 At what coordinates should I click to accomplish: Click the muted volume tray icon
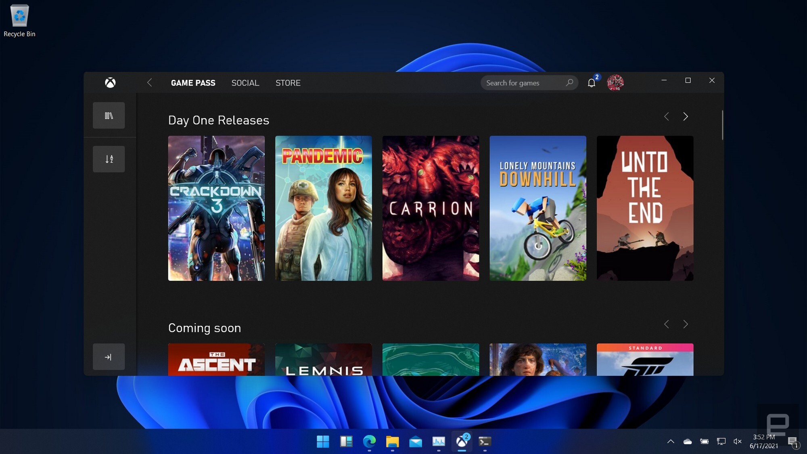pos(738,441)
